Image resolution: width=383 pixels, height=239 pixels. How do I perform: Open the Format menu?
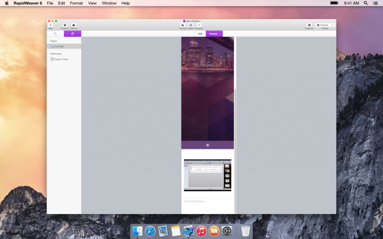[x=77, y=3]
